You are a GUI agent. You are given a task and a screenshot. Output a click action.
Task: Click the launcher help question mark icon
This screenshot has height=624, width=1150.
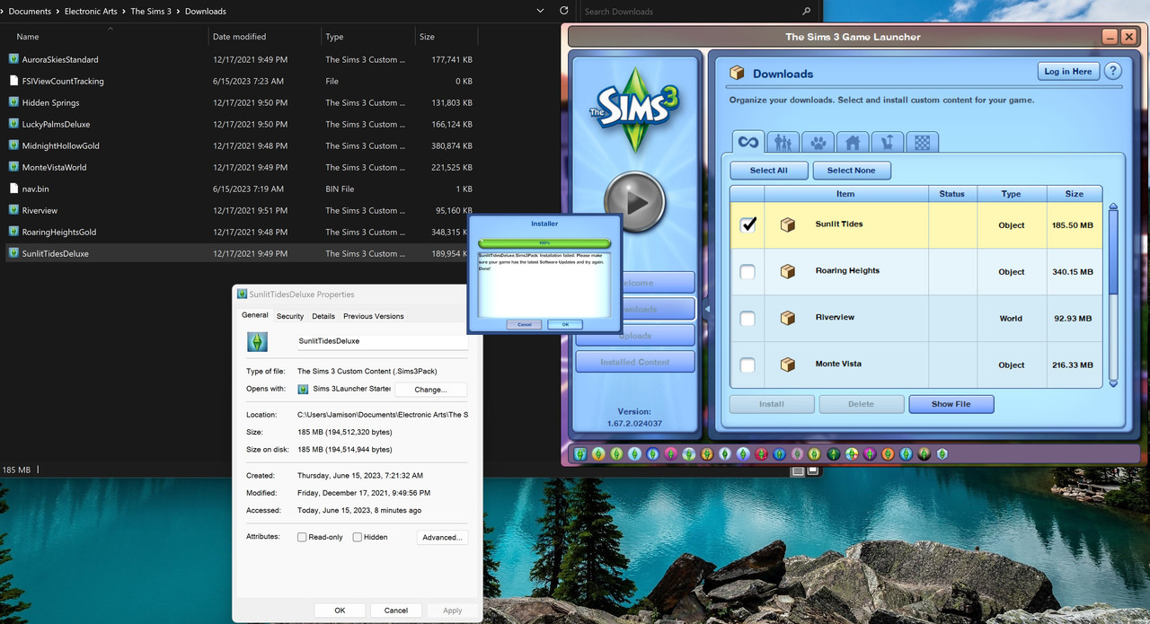pos(1112,71)
